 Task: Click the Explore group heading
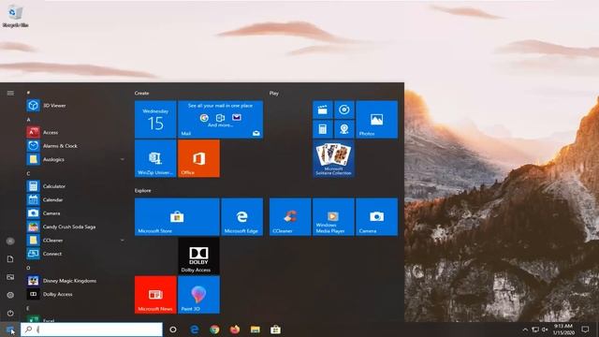tap(143, 190)
